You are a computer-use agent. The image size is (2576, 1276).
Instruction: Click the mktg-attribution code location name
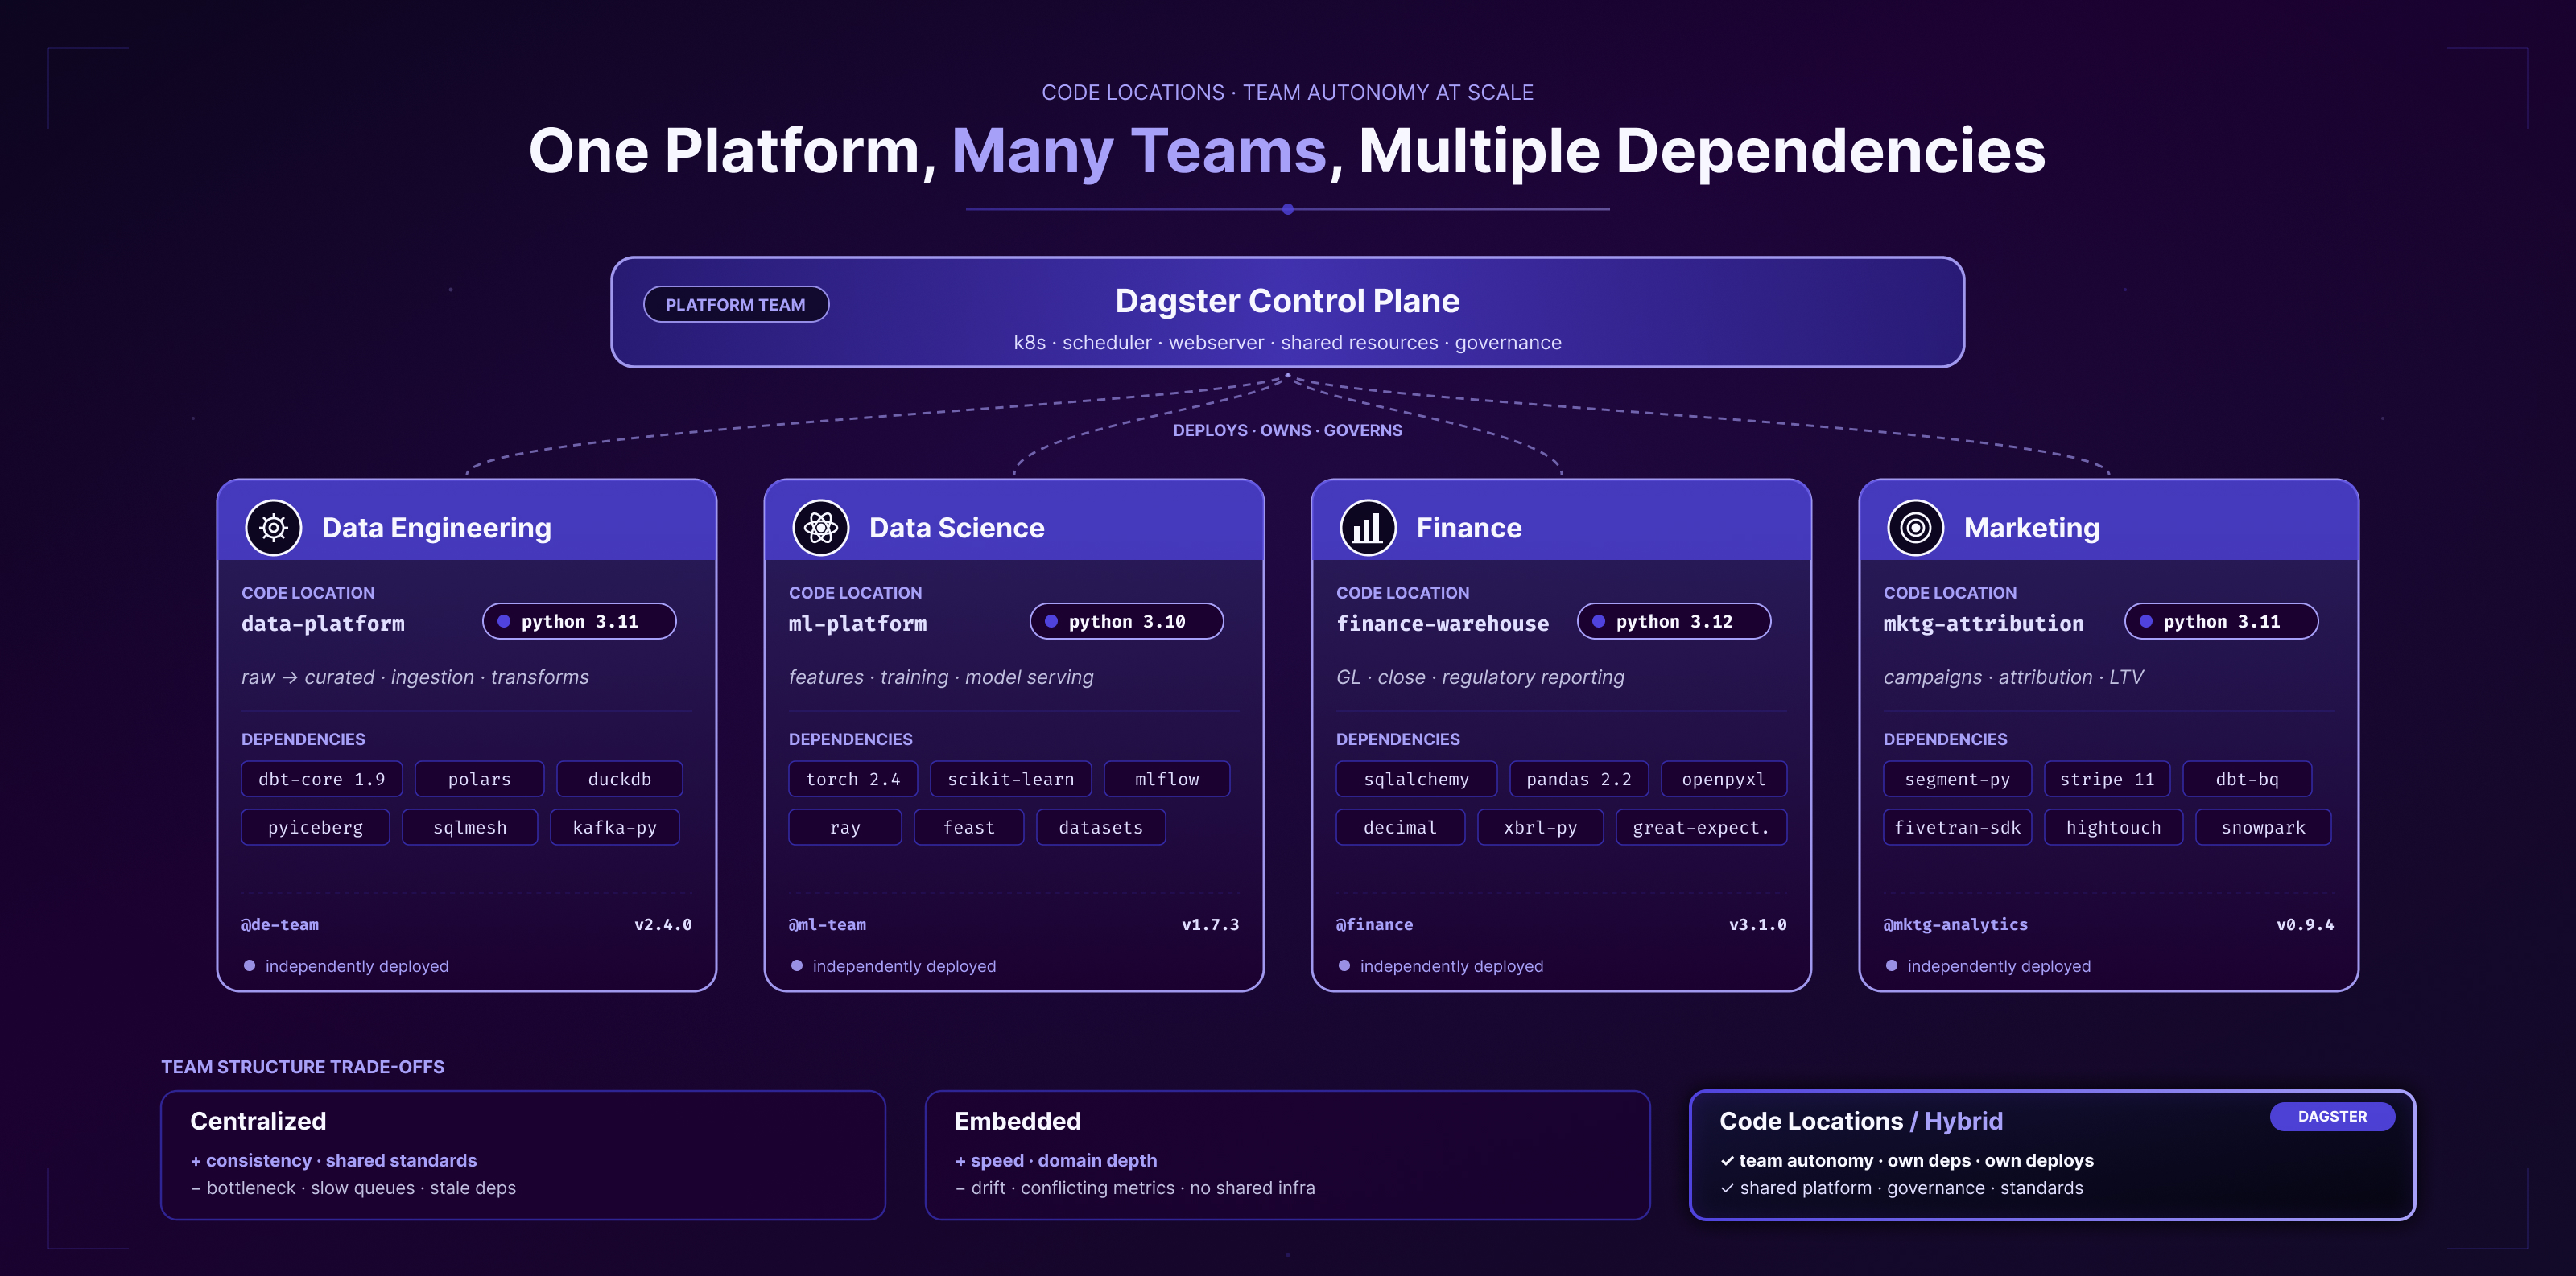pos(1984,624)
